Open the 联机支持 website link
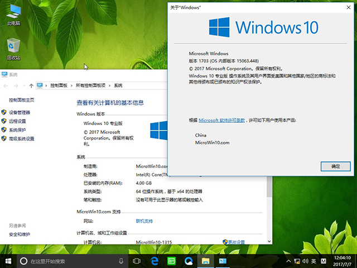This screenshot has width=357, height=268. coord(144,221)
